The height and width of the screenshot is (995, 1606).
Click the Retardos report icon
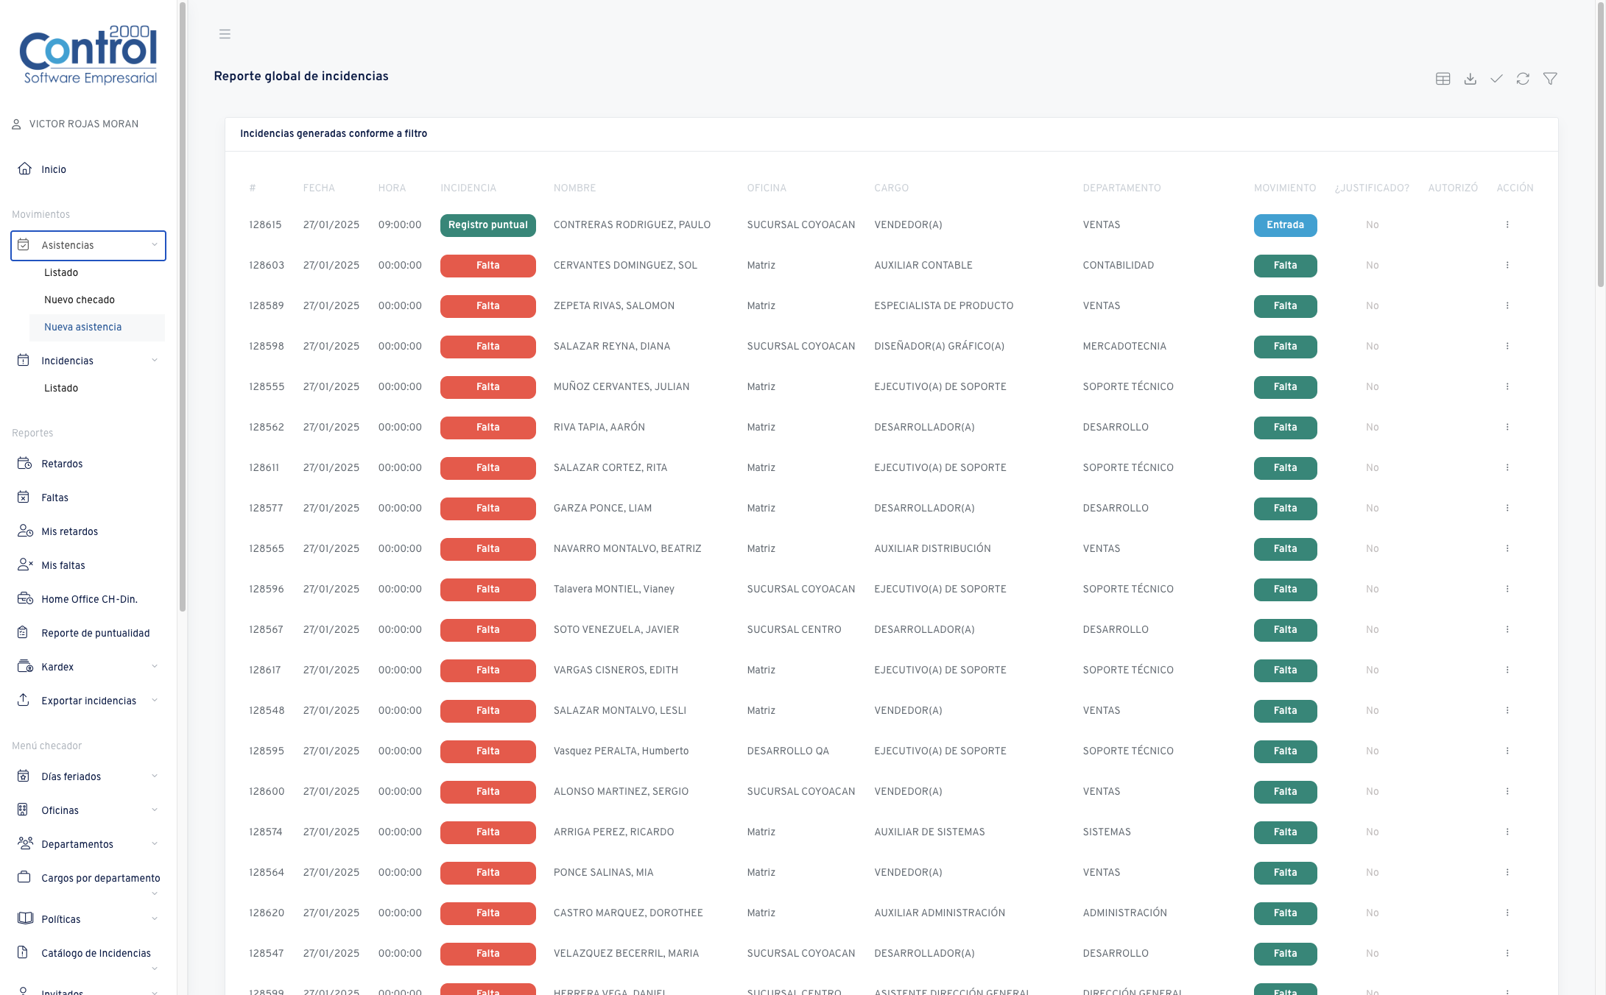click(x=24, y=464)
